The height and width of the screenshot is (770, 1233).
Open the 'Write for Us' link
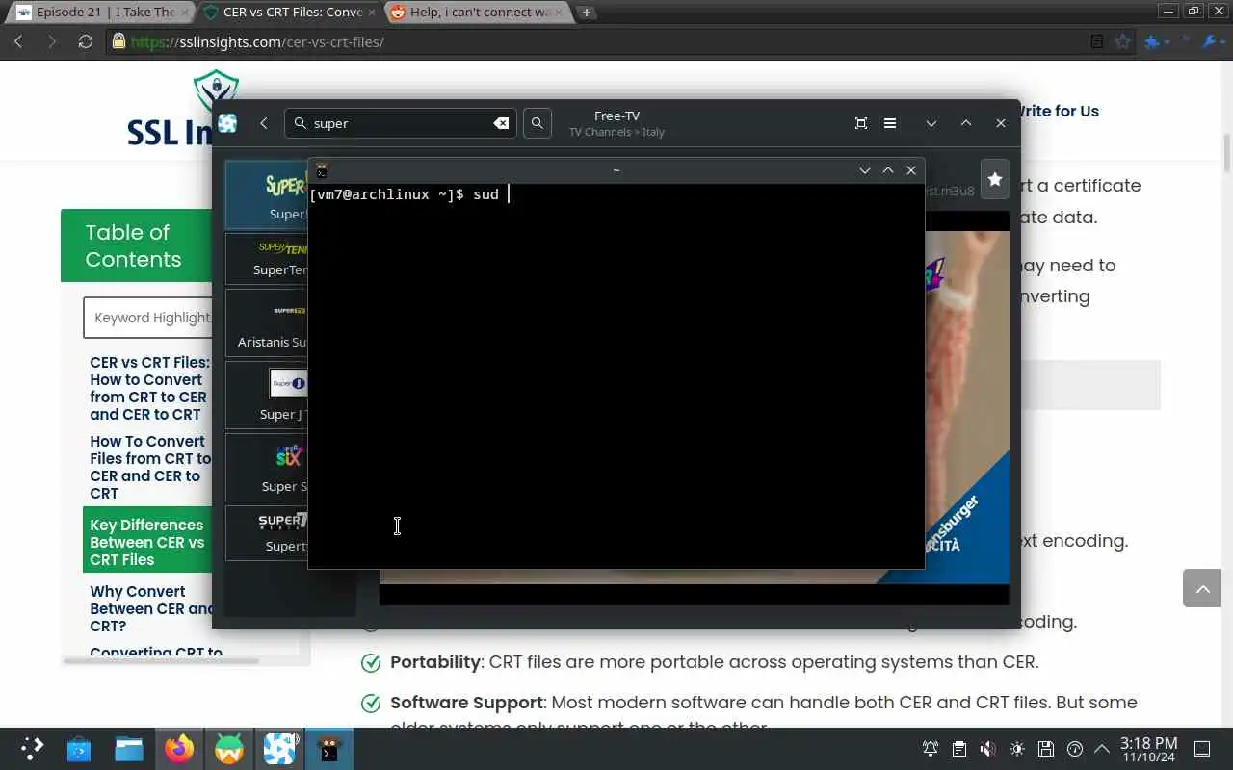pyautogui.click(x=1058, y=111)
